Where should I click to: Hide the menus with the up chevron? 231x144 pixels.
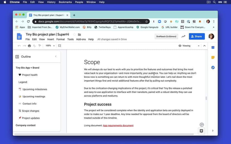point(204,46)
